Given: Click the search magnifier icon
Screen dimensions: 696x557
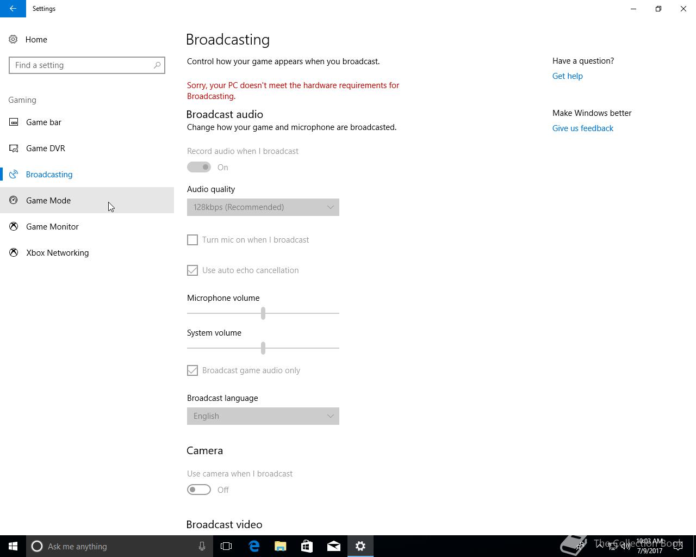Looking at the screenshot, I should (157, 65).
